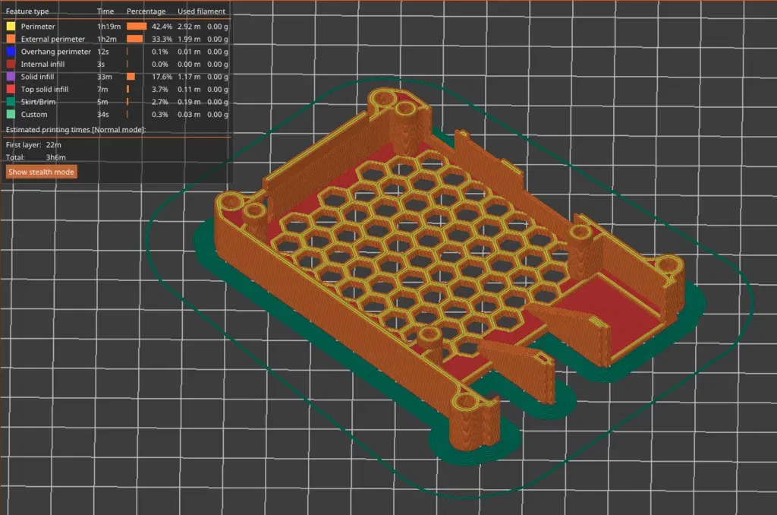Click the Show stealth mode button
This screenshot has width=777, height=515.
click(x=42, y=172)
